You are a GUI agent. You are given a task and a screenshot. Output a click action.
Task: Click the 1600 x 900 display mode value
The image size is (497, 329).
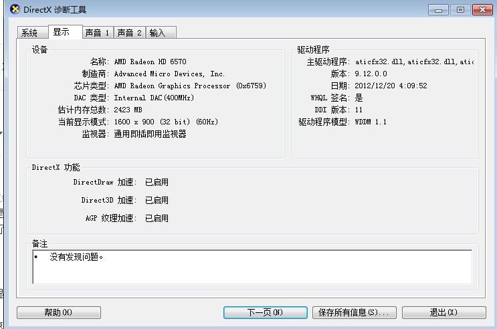tap(166, 122)
